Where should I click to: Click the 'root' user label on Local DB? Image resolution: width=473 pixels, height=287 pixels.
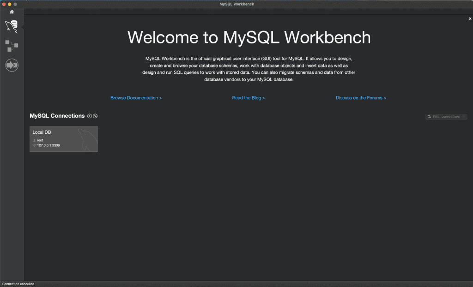[40, 140]
